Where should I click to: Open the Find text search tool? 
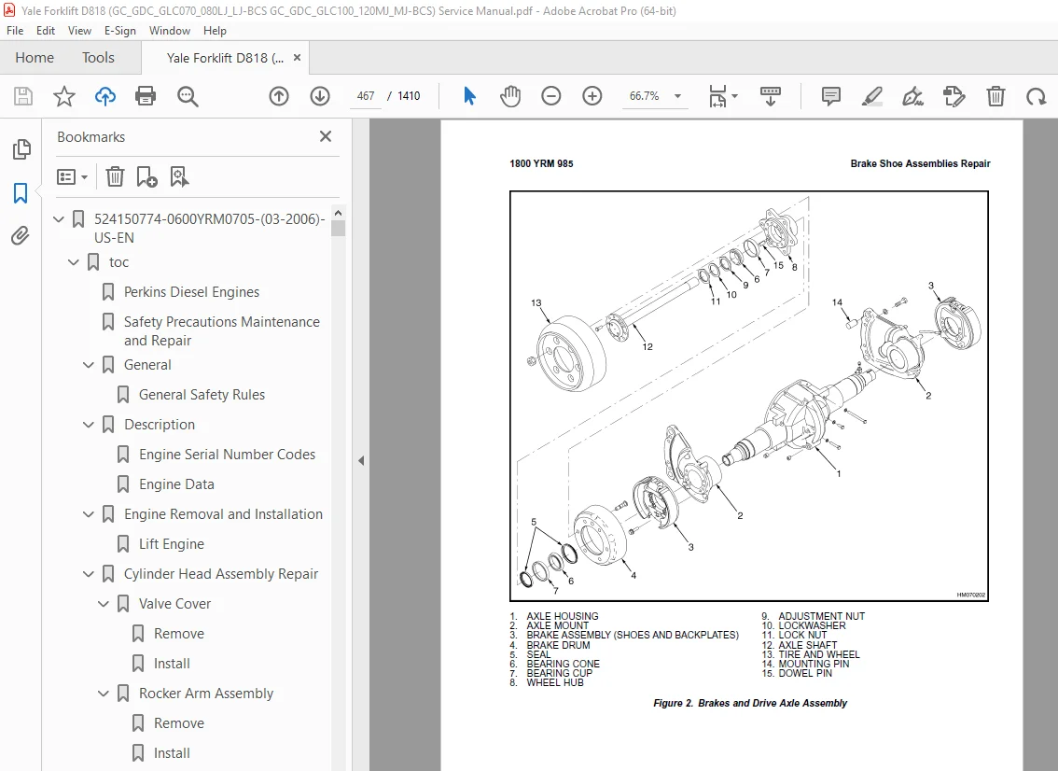click(188, 96)
